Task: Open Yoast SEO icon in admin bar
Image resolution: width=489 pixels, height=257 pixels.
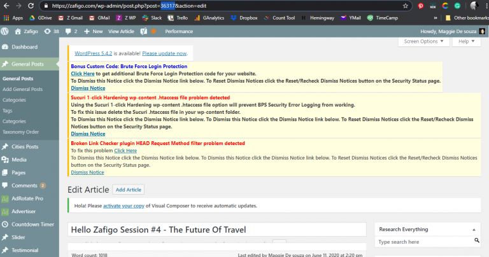Action: 143,31
